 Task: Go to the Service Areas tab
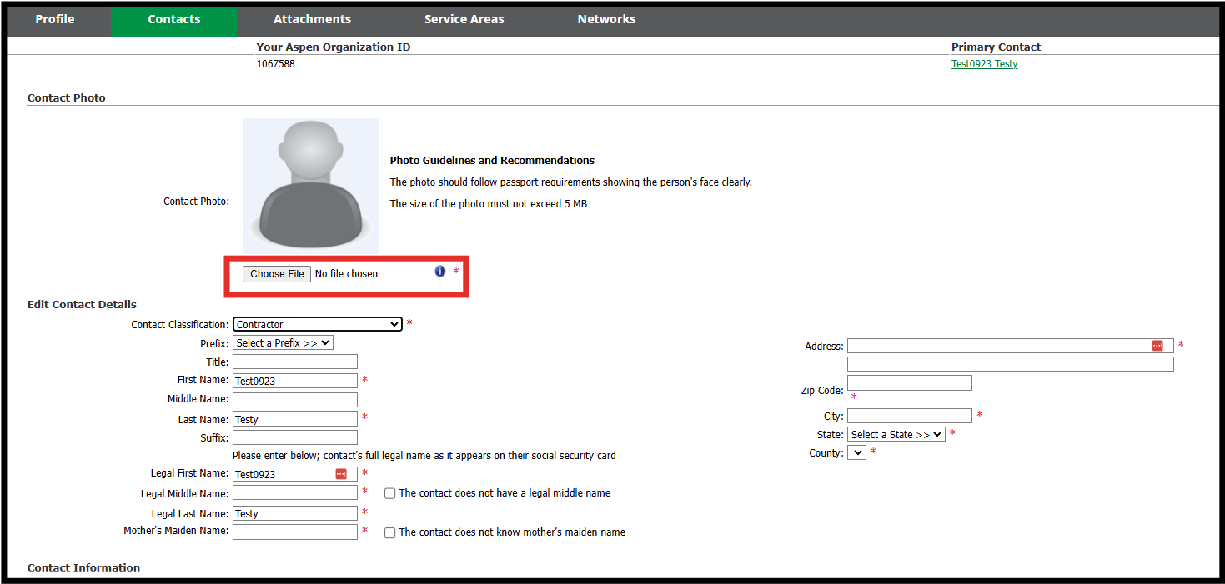464,19
